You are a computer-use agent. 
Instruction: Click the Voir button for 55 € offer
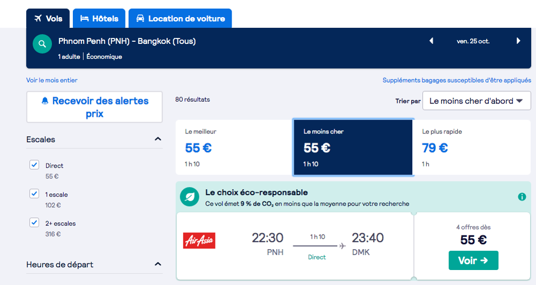tap(473, 260)
